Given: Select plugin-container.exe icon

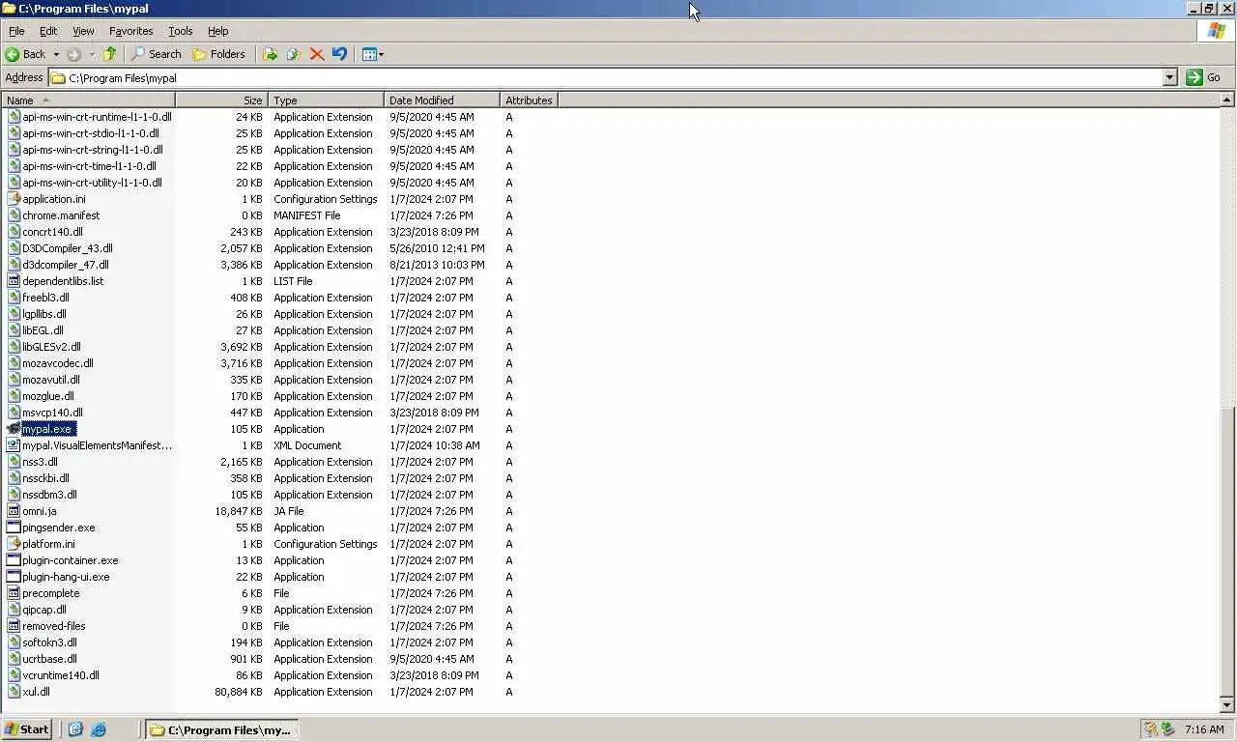Looking at the screenshot, I should (x=14, y=560).
